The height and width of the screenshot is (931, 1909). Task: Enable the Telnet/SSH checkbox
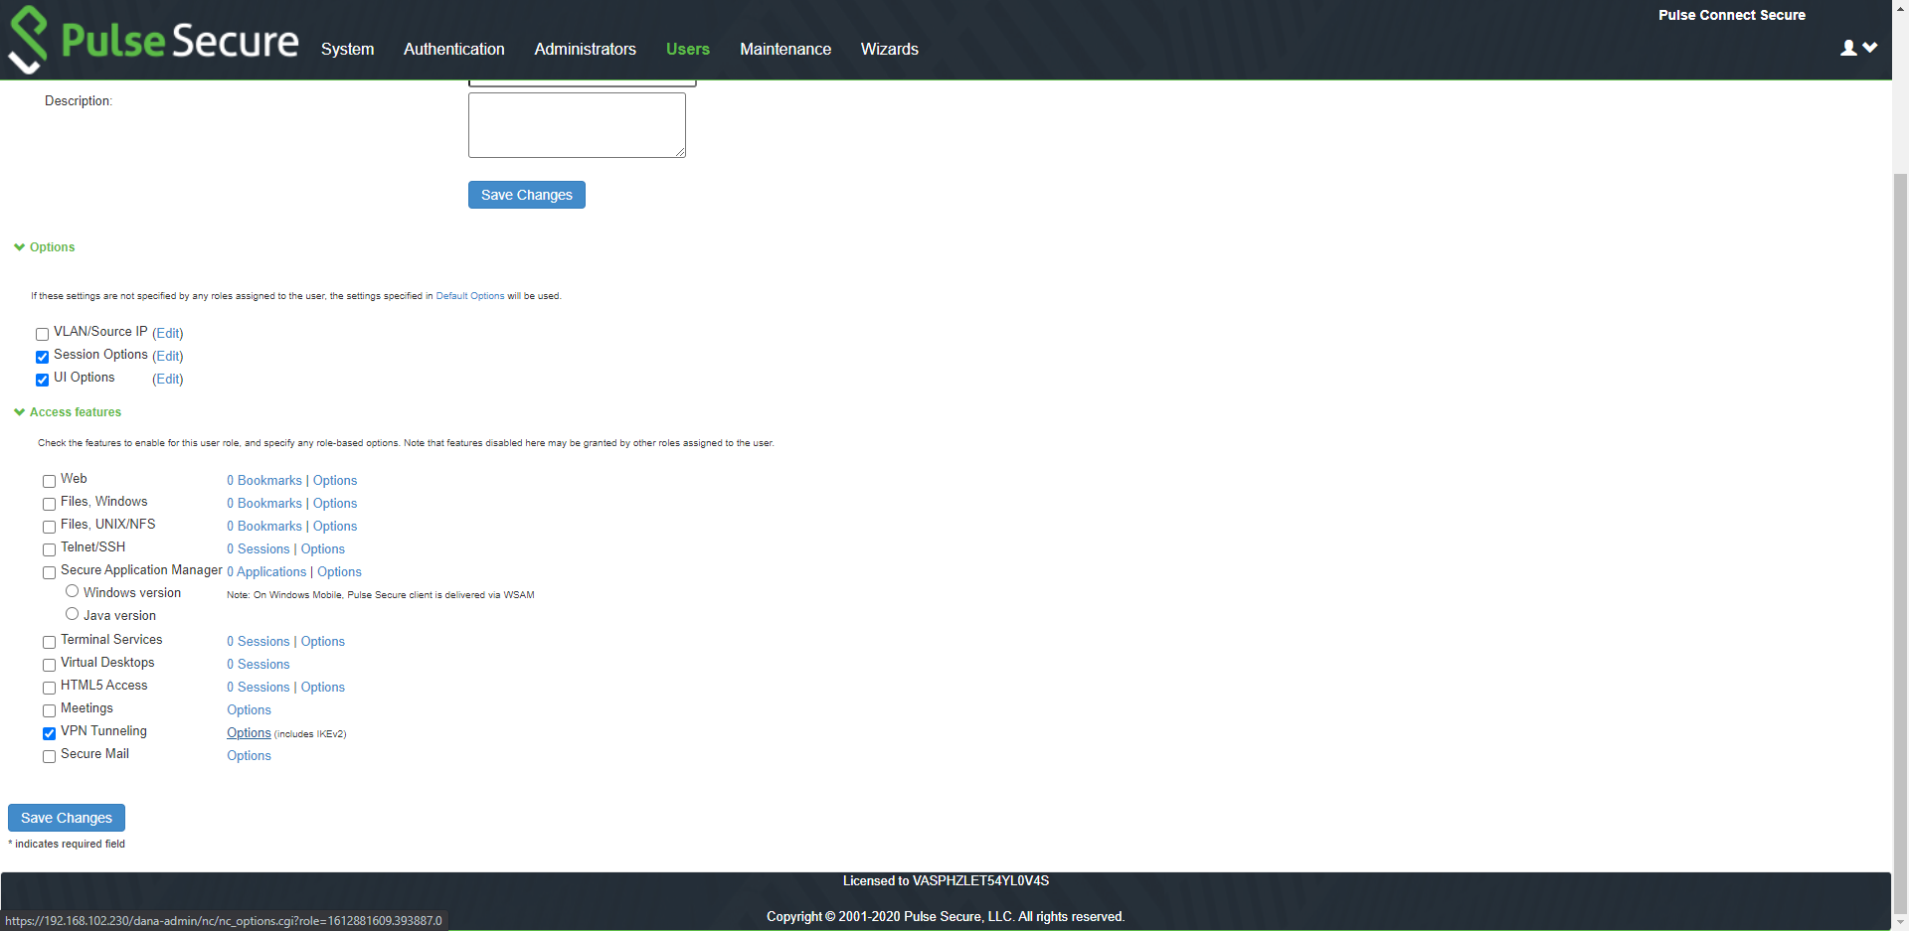[49, 549]
